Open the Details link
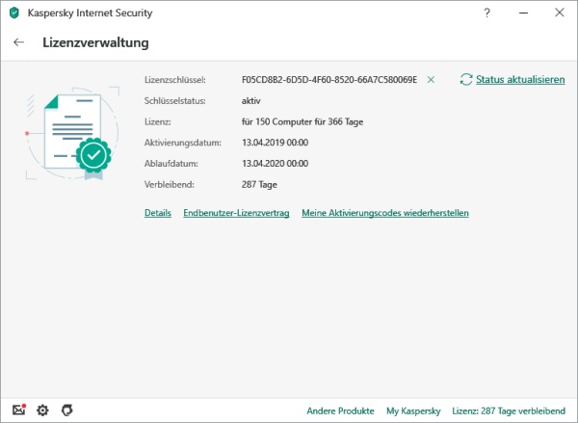 point(158,213)
